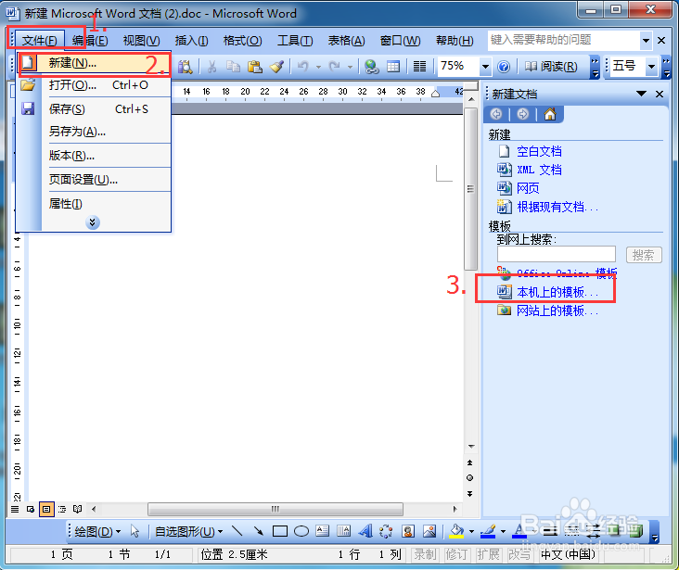Toggle 扩展 selection status indicator
The image size is (679, 570).
(488, 554)
